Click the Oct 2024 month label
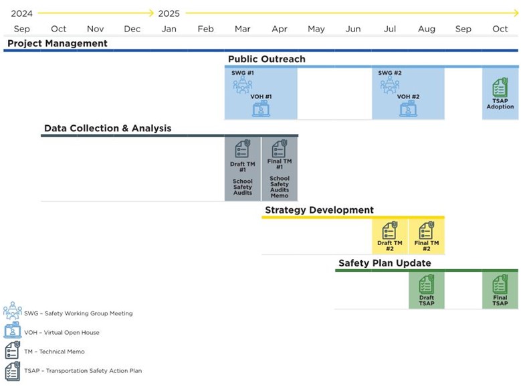Screen dimensions: 521x387 [x=58, y=29]
